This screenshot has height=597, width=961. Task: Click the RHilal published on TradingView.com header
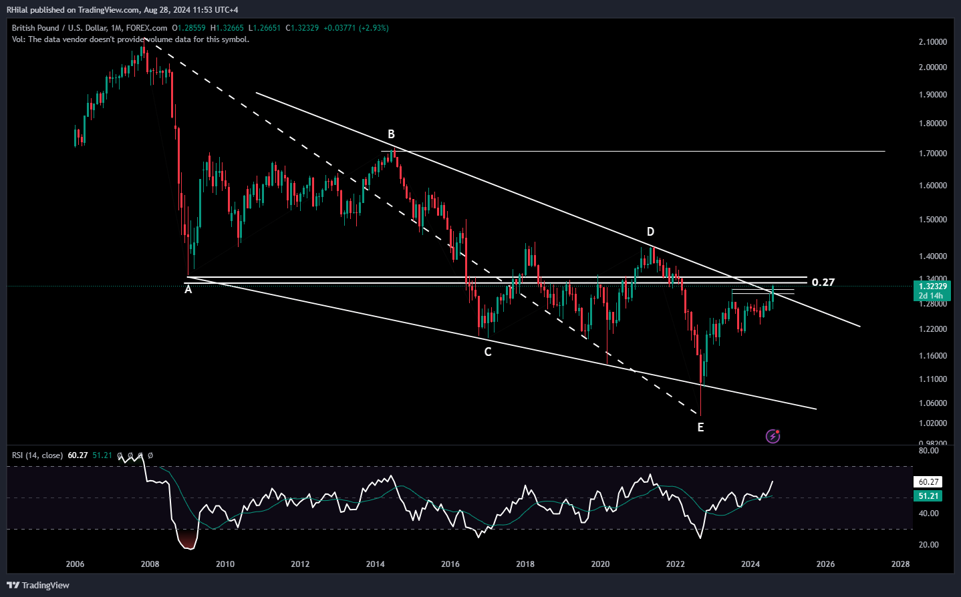[x=122, y=9]
